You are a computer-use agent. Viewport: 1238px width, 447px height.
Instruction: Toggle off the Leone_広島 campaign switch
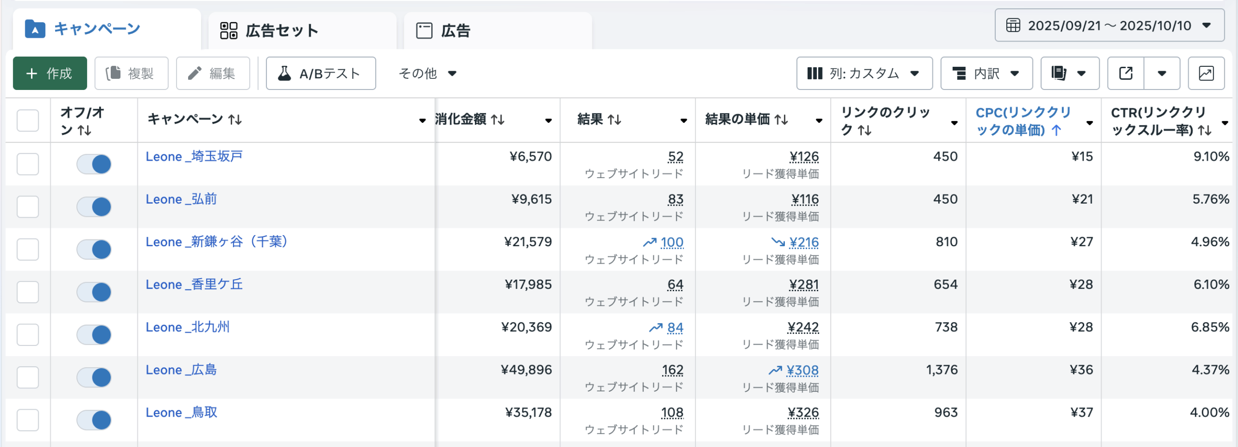coord(94,377)
